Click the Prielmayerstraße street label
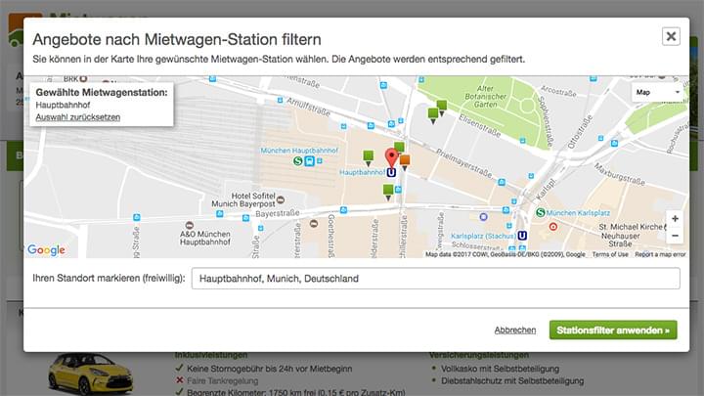The image size is (704, 396). coord(463,162)
